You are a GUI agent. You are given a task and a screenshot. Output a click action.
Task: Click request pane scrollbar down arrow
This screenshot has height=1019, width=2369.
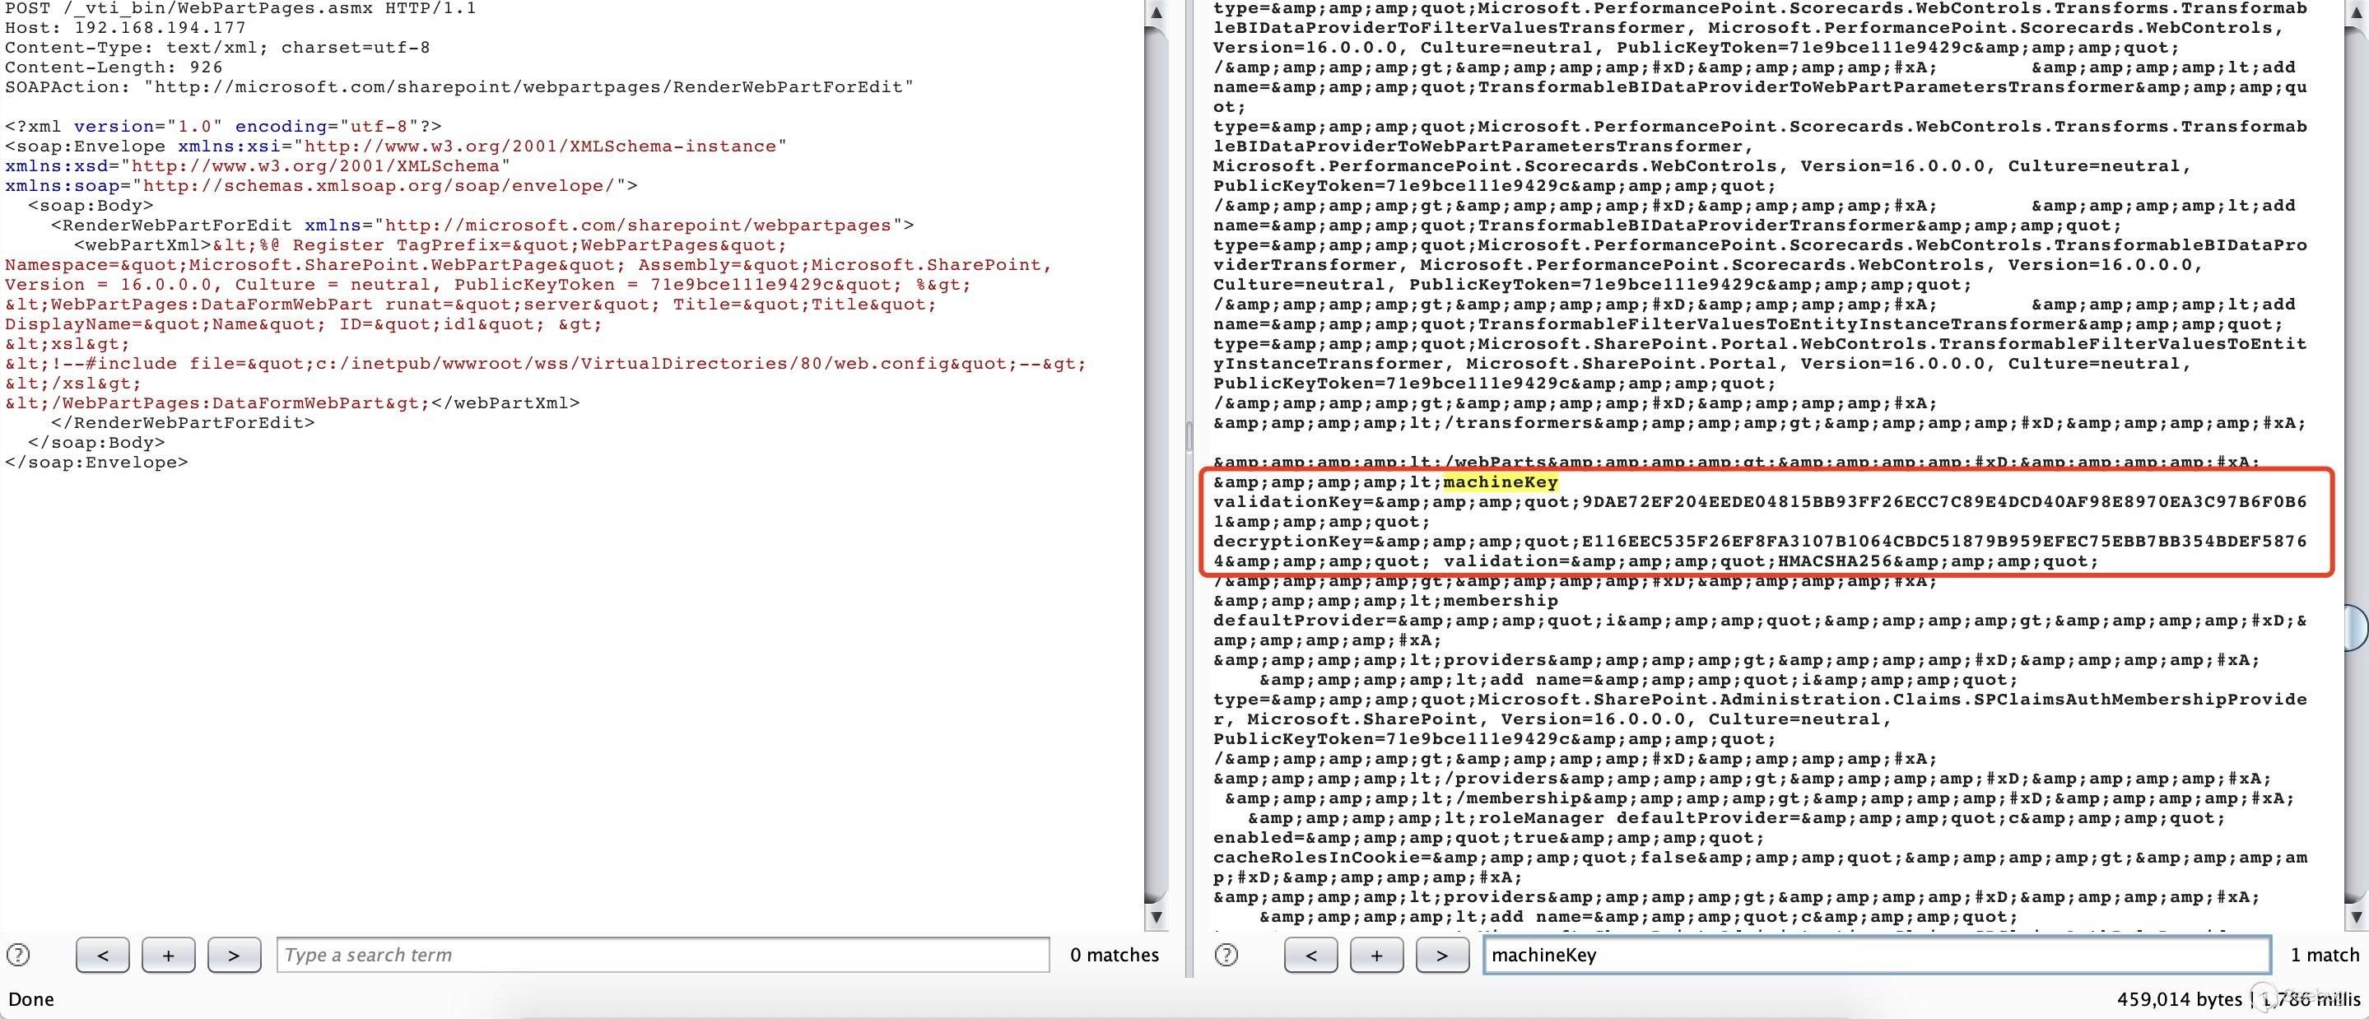[1156, 917]
